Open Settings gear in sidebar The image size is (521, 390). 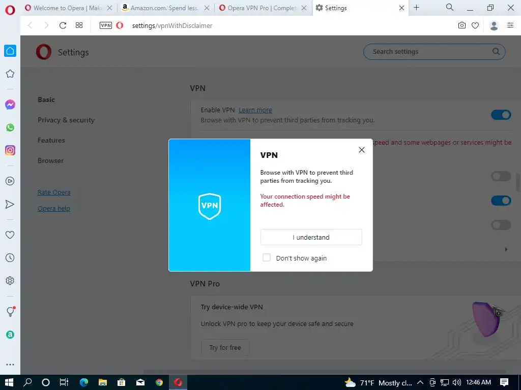pos(10,280)
